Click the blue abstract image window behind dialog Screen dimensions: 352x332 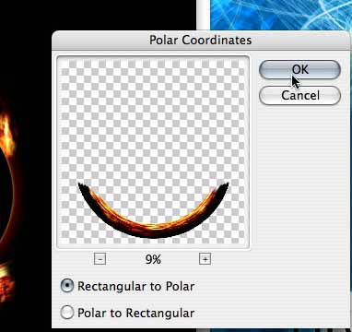point(281,15)
